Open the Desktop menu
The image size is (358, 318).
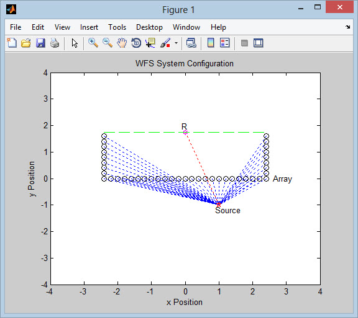[149, 27]
